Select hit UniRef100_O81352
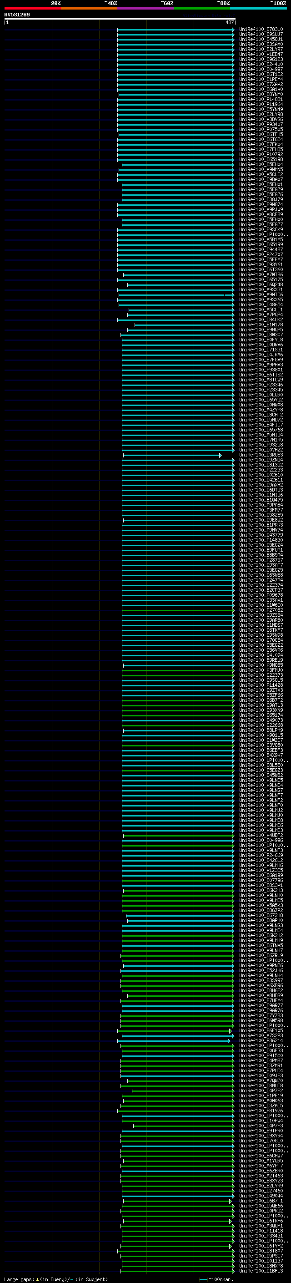The height and width of the screenshot is (1283, 291). click(261, 465)
